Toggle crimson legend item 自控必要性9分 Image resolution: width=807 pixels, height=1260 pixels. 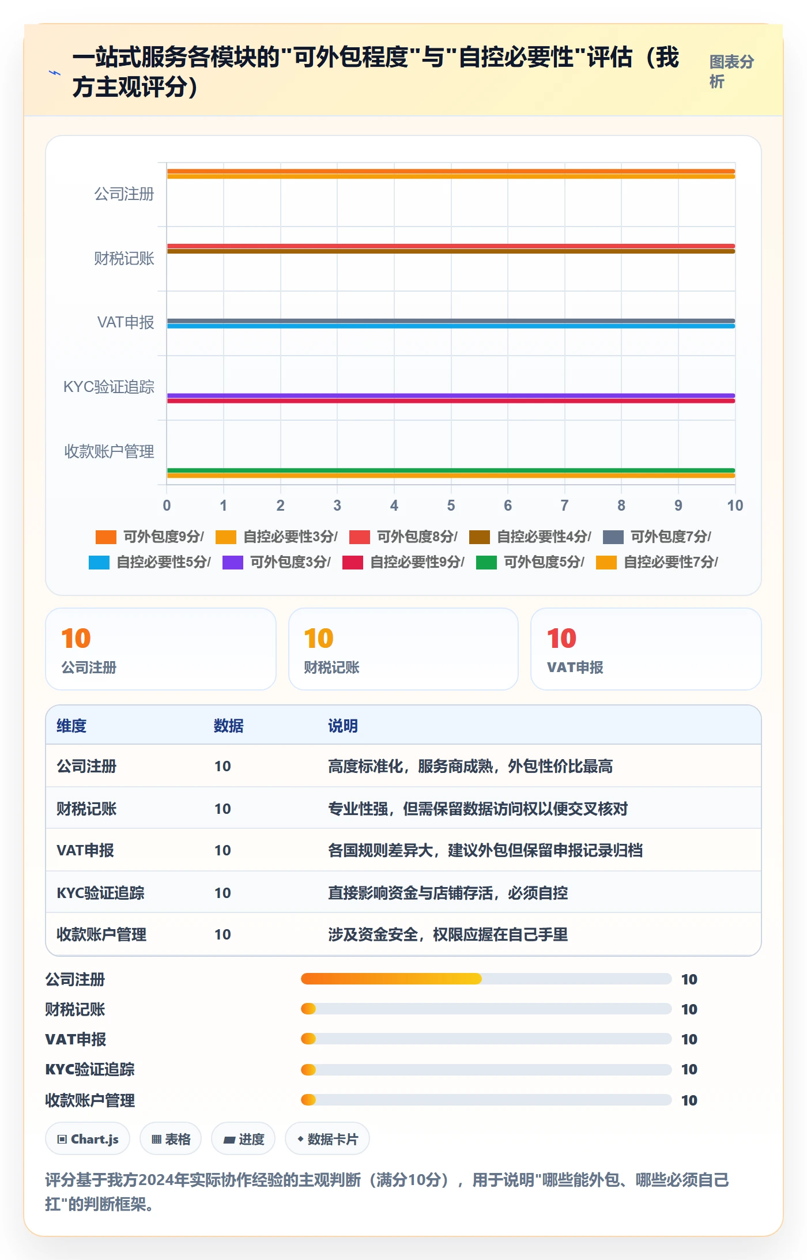[x=403, y=563]
